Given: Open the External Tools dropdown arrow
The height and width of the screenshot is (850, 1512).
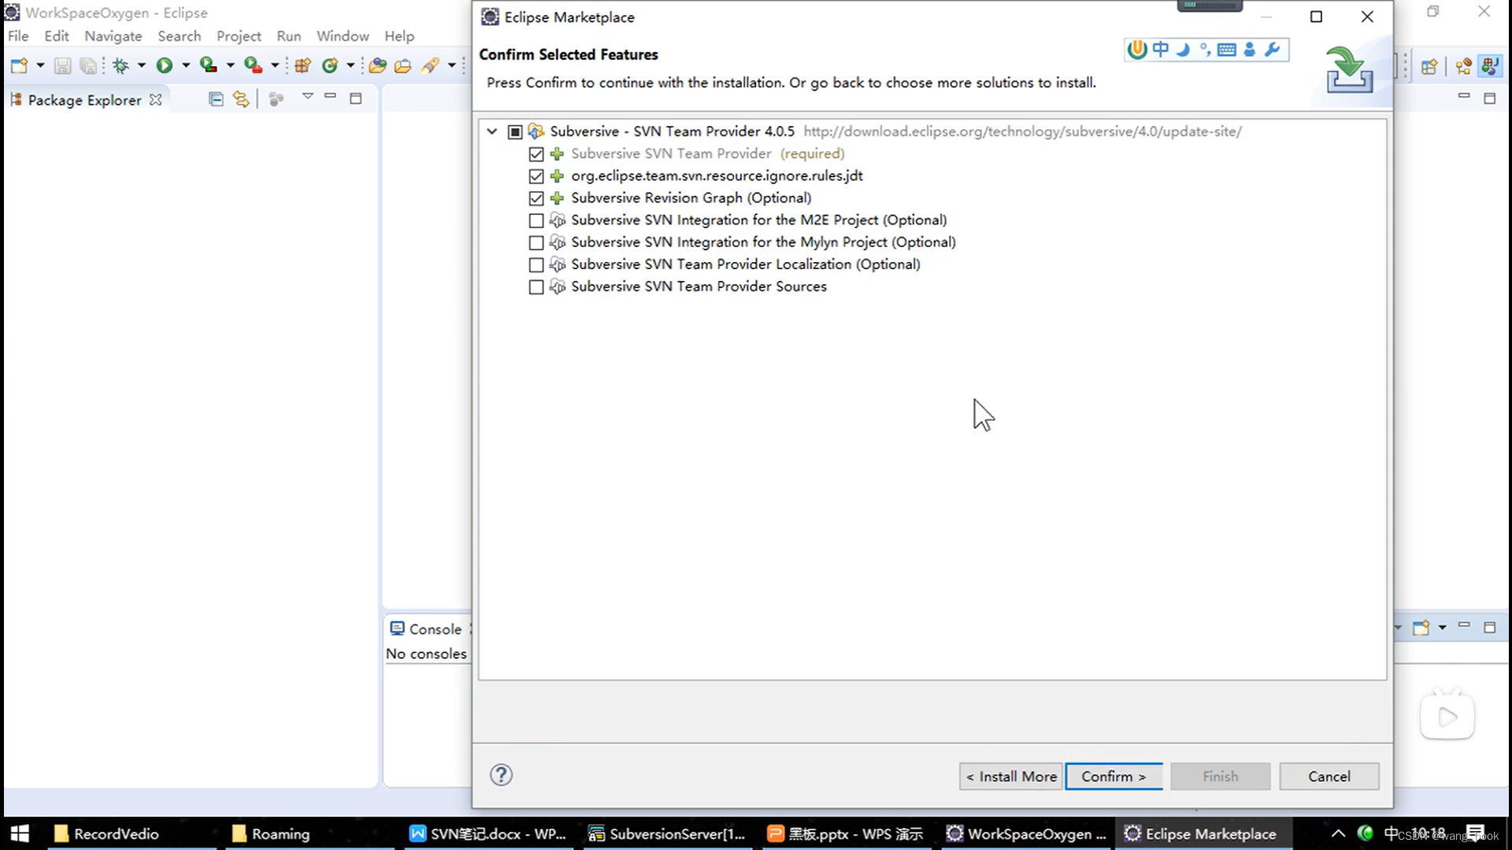Looking at the screenshot, I should point(275,66).
